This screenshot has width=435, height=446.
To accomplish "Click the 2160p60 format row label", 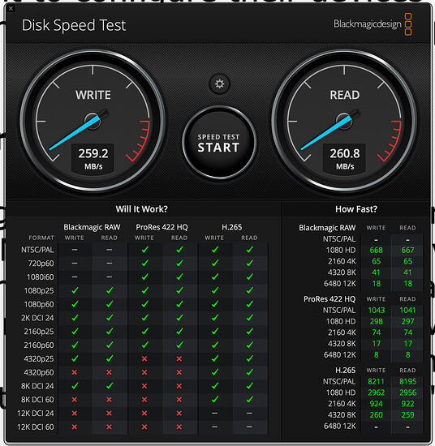I will [x=39, y=345].
